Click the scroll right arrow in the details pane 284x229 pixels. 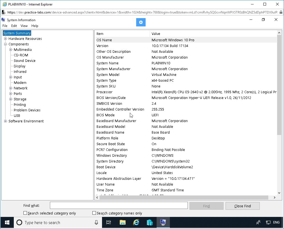coord(275,198)
